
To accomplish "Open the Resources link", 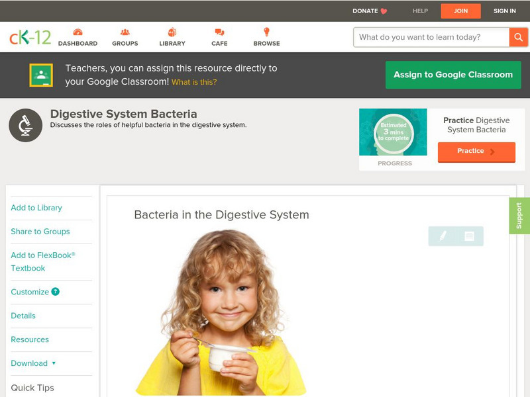I will [x=30, y=339].
